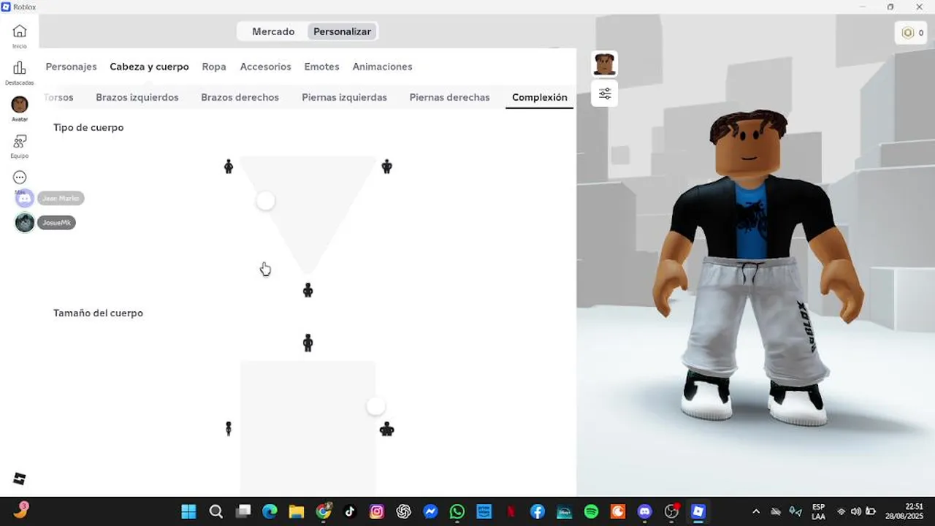Expand the hidden system tray icons chevron
The height and width of the screenshot is (526, 935).
pyautogui.click(x=756, y=511)
